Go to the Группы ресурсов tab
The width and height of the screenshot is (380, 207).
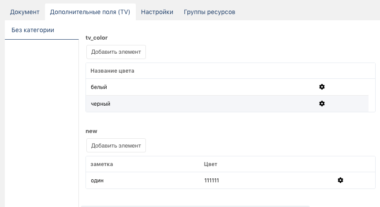pyautogui.click(x=209, y=12)
